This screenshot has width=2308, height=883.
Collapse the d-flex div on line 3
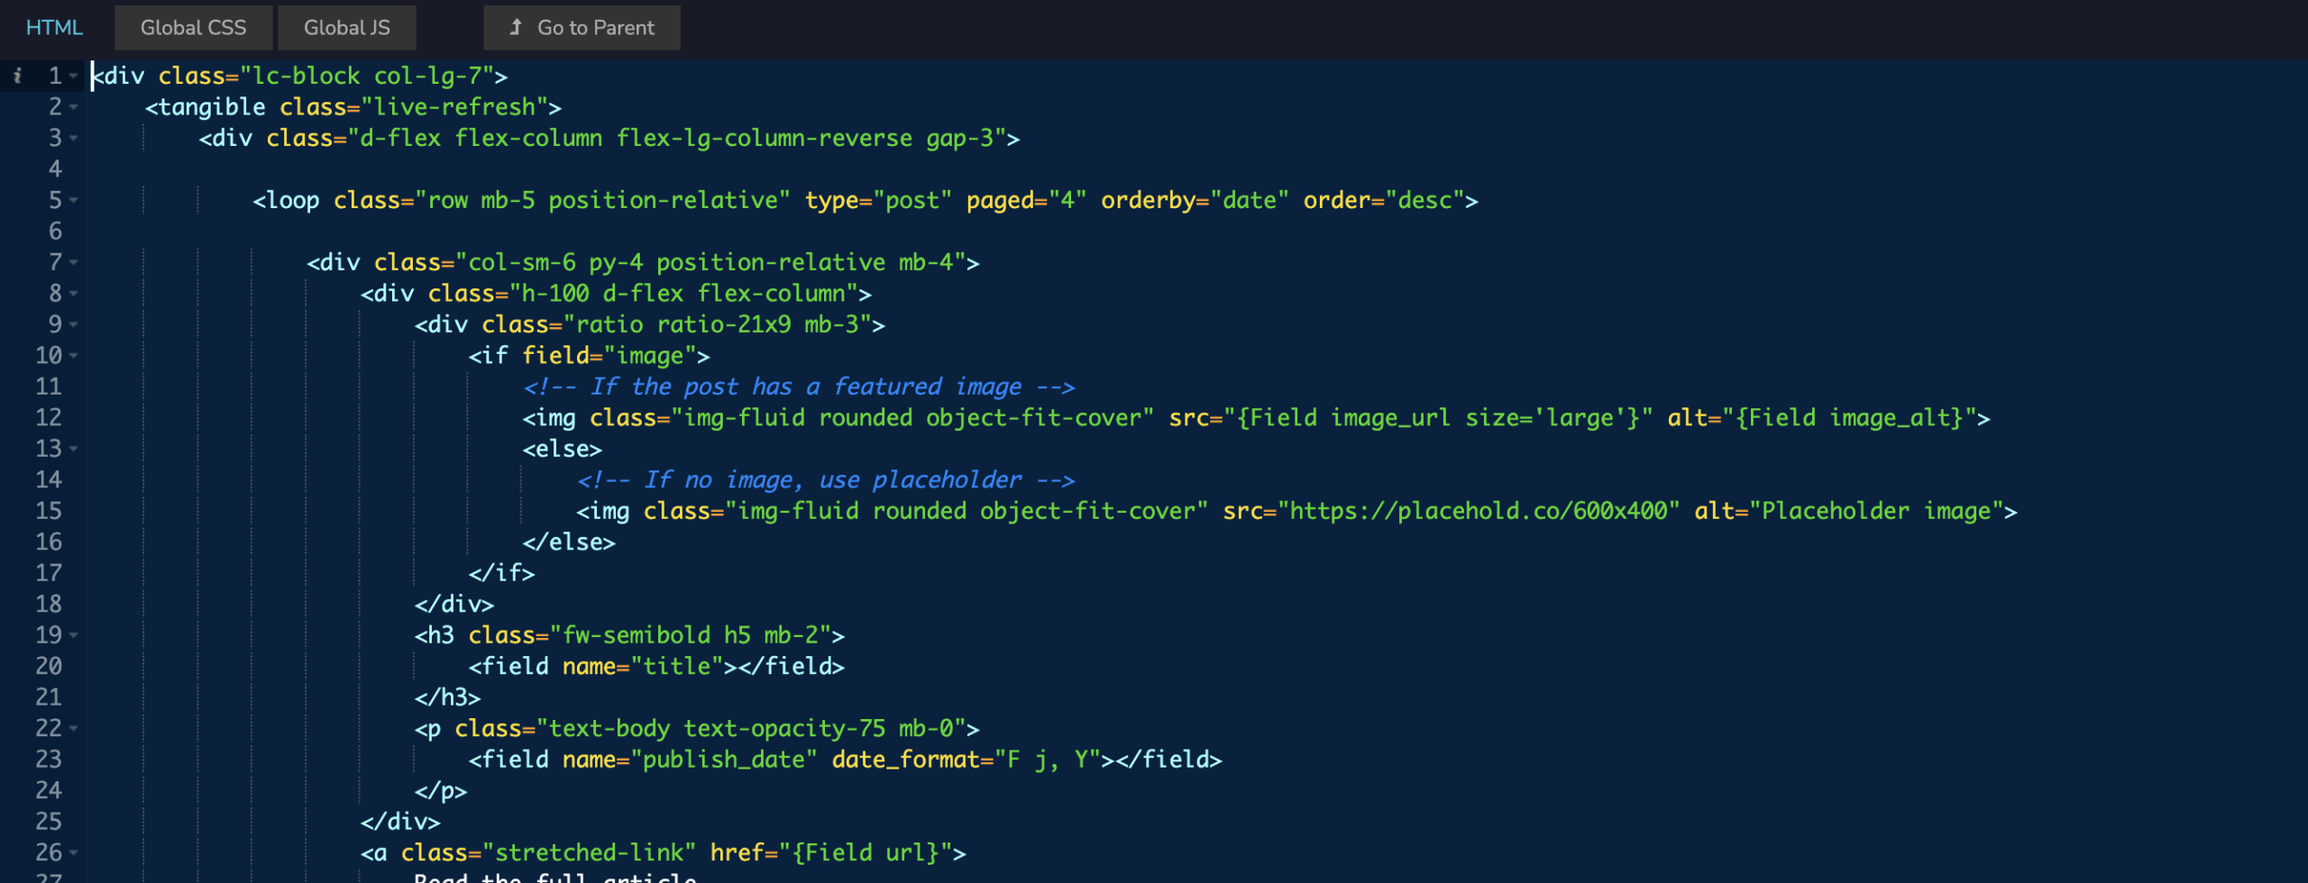point(74,139)
